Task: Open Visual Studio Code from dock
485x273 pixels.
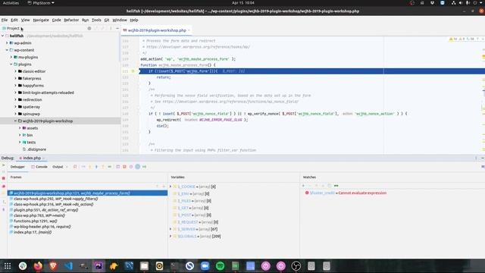Action: (68, 266)
